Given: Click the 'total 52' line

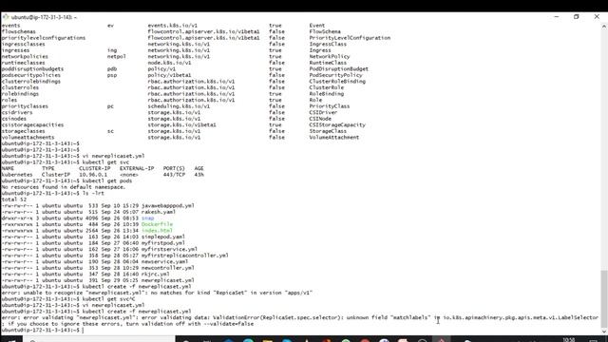Looking at the screenshot, I should point(14,199).
